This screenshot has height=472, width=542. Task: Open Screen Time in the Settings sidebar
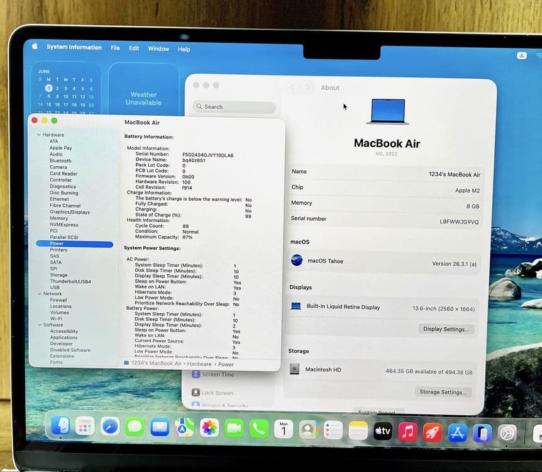tap(213, 374)
